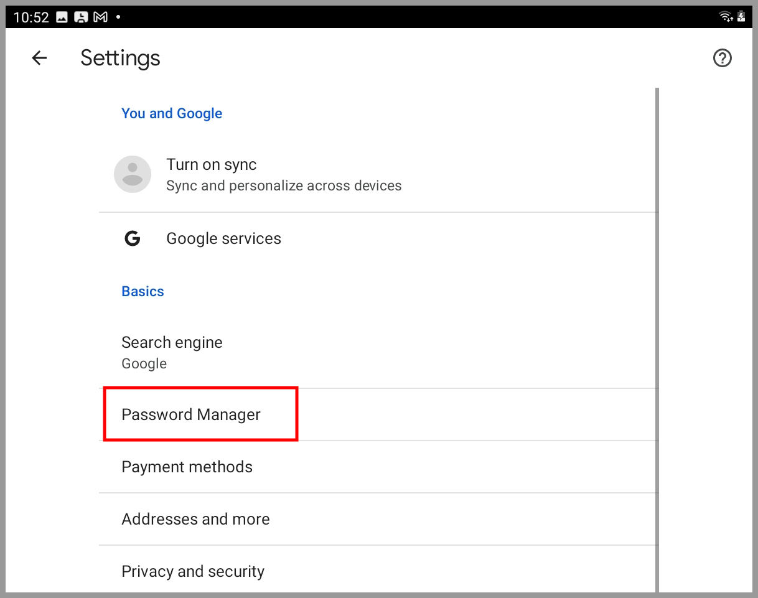Open Google services settings
The image size is (758, 598).
pyautogui.click(x=223, y=239)
